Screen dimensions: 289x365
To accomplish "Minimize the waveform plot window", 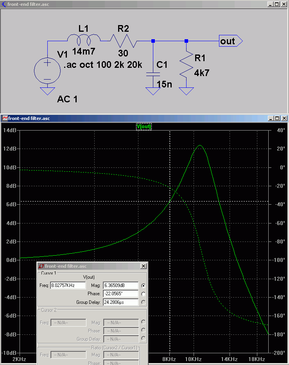I will [x=270, y=118].
